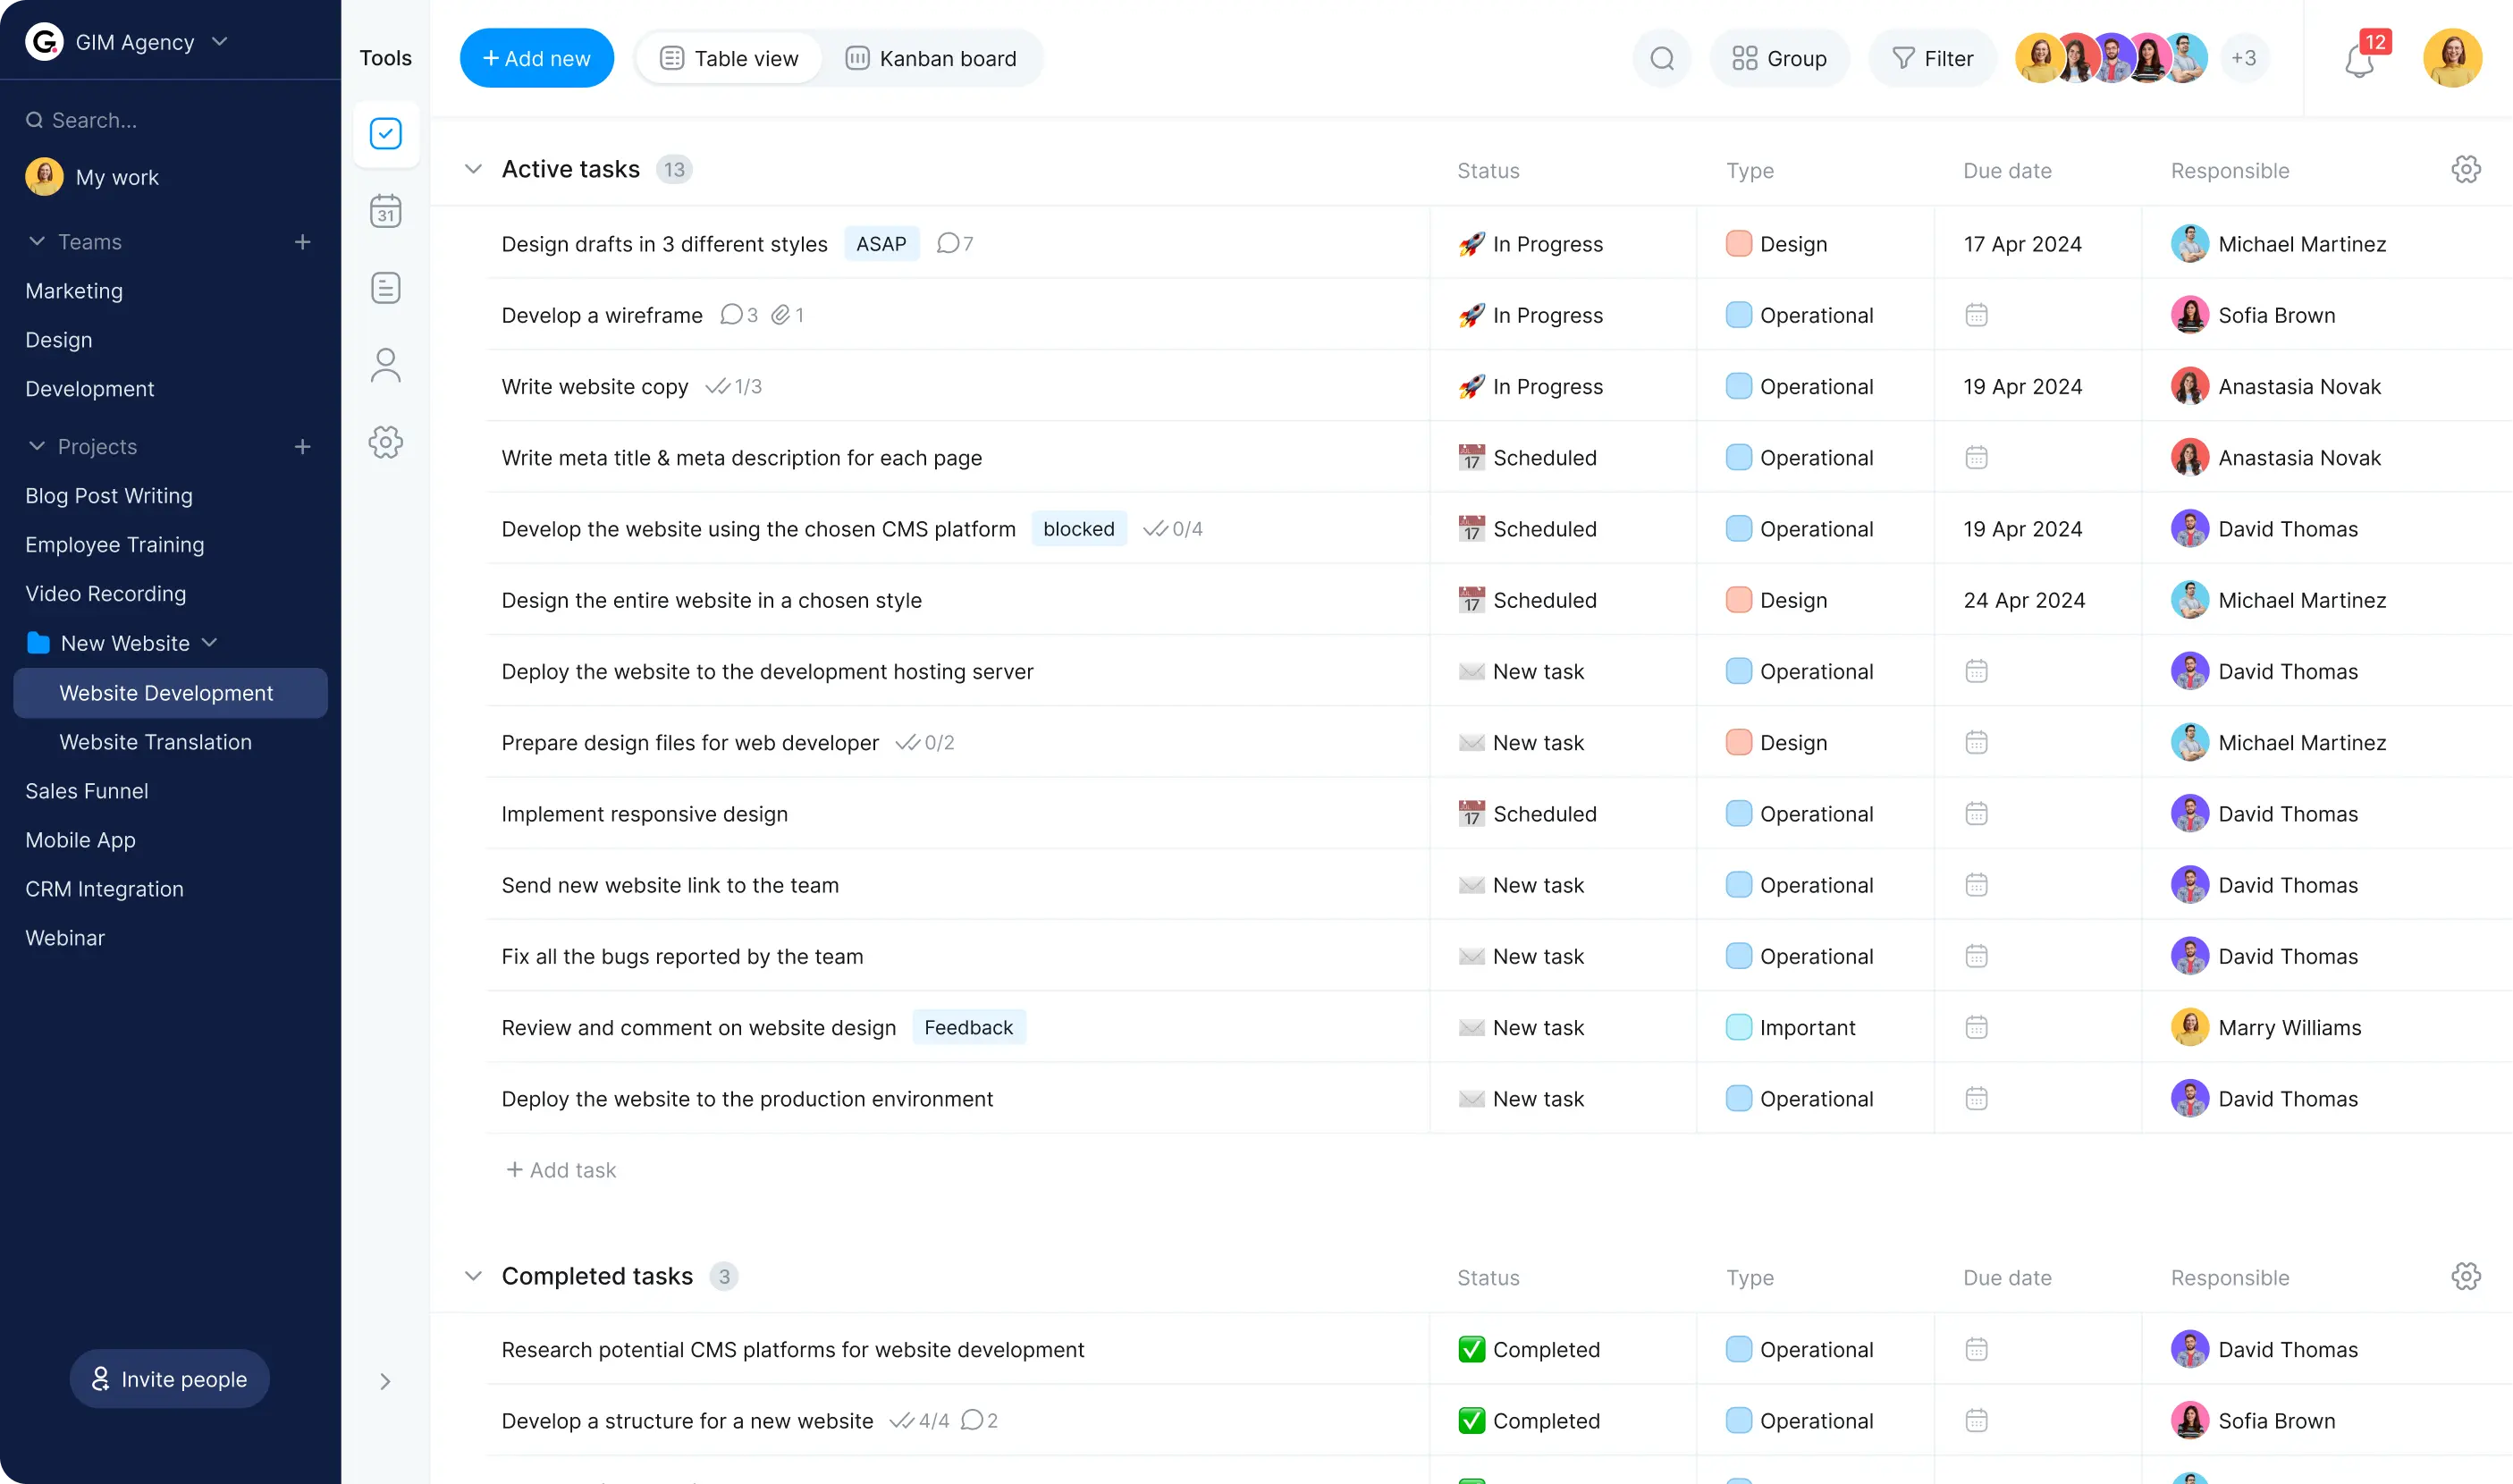Collapse the Completed tasks group
The image size is (2513, 1484).
(474, 1276)
